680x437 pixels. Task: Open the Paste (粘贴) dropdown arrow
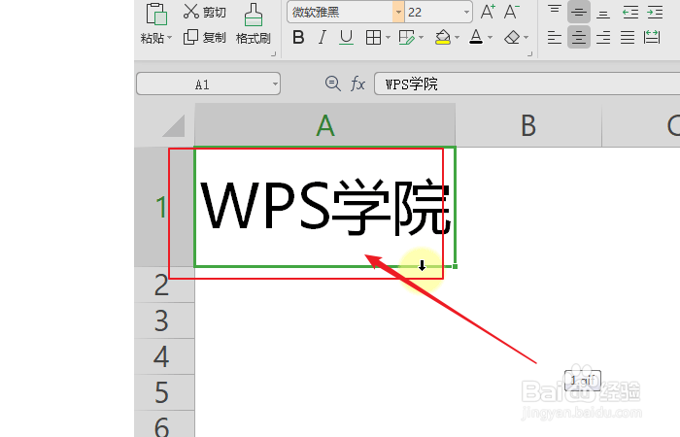(170, 38)
